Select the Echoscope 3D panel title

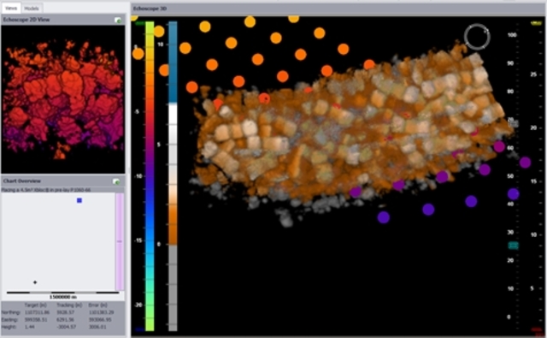coord(150,9)
